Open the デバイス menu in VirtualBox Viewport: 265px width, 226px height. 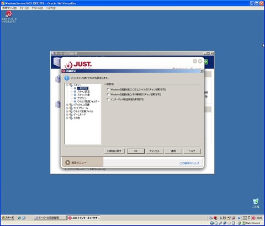click(37, 8)
